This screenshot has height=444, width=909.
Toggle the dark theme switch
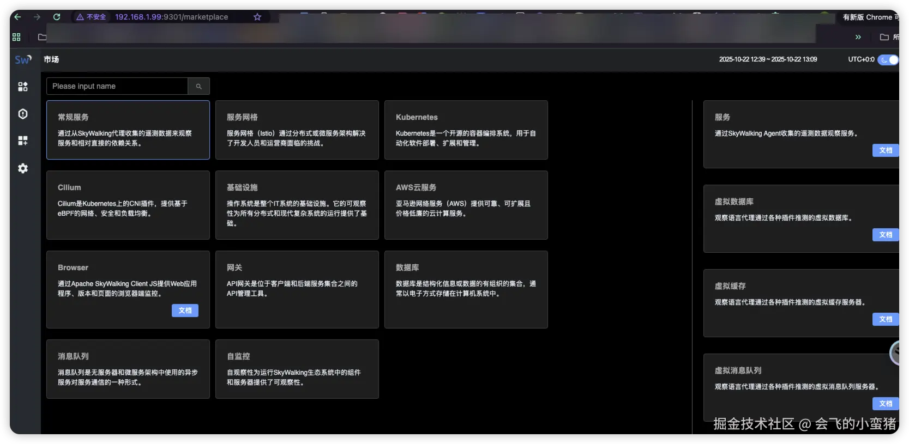click(x=888, y=59)
